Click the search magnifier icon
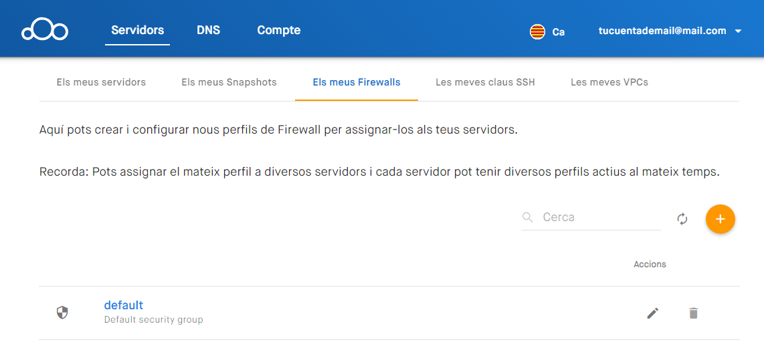Viewport: 764px width, 346px height. (528, 217)
